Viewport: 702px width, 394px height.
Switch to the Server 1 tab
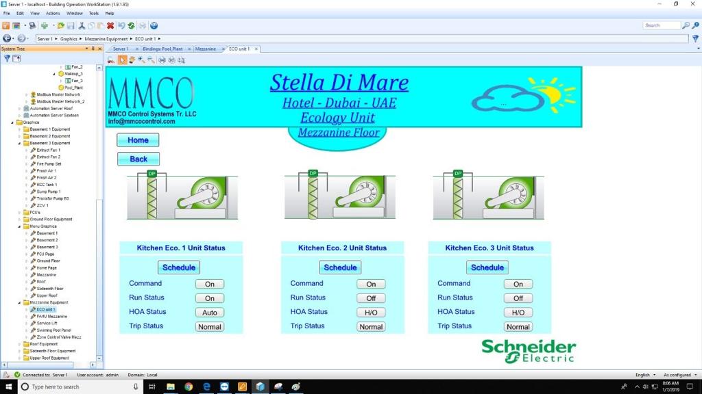pyautogui.click(x=121, y=49)
